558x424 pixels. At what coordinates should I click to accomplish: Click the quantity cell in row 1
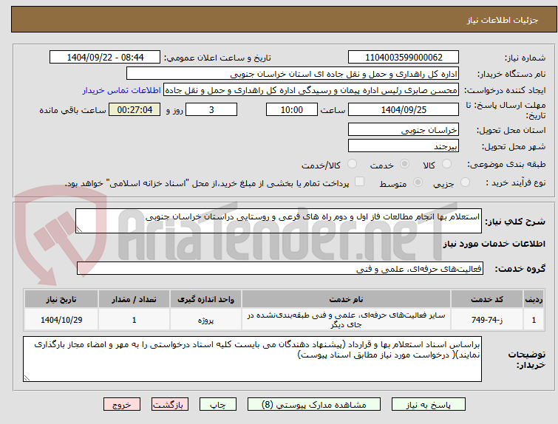tap(134, 320)
